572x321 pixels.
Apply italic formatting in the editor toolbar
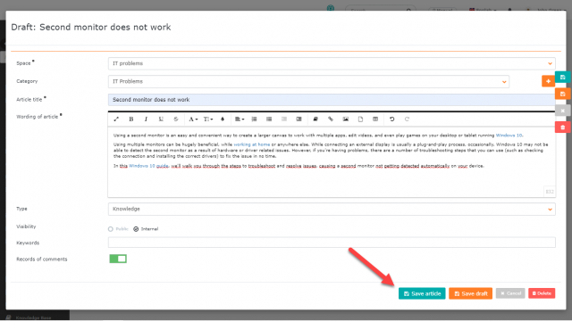tap(146, 119)
